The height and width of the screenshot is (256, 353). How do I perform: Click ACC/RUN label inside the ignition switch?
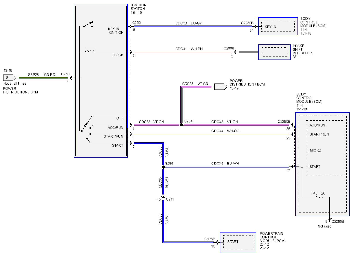(115, 128)
